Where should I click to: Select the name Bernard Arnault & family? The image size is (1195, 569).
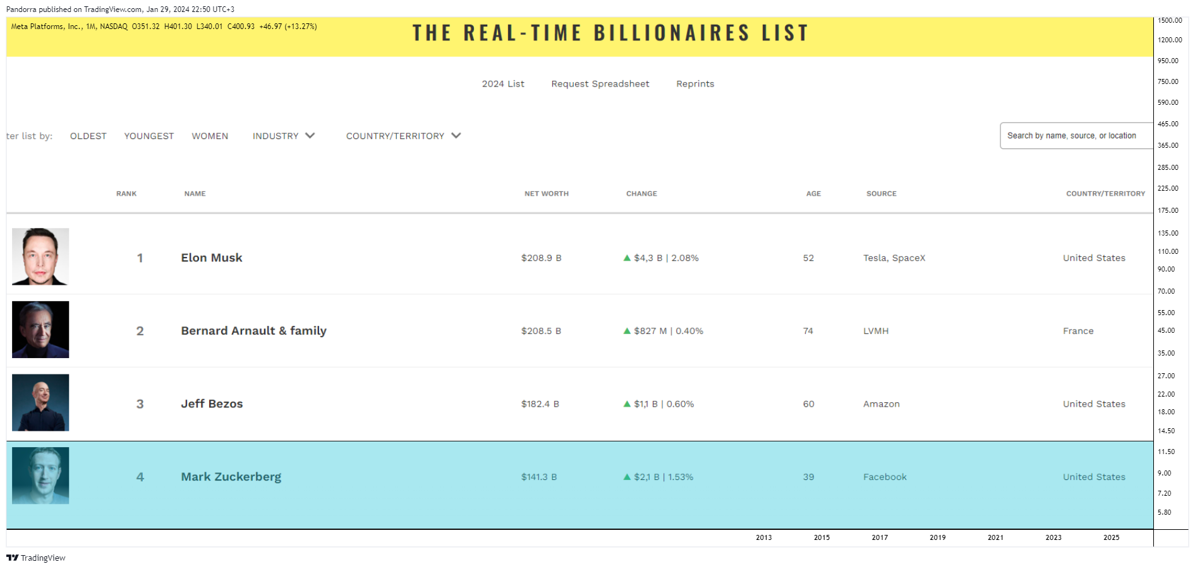pyautogui.click(x=254, y=331)
